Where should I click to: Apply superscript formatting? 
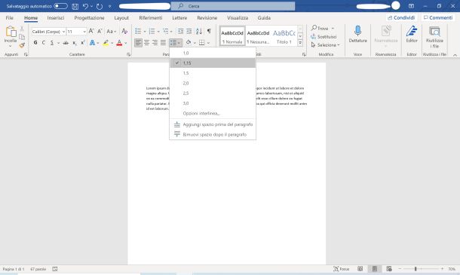[x=83, y=43]
